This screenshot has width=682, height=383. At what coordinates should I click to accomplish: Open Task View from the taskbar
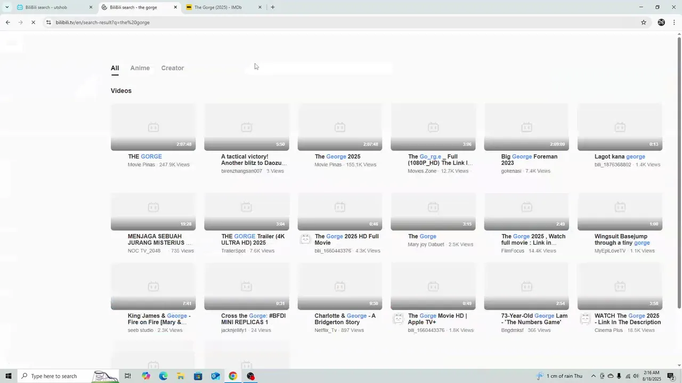coord(128,376)
